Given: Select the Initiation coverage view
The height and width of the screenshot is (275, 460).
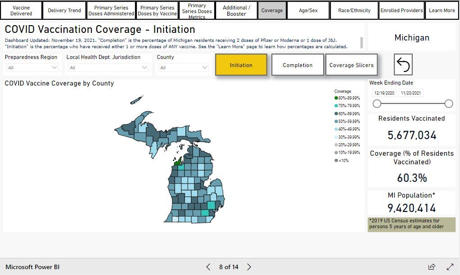Looking at the screenshot, I should tap(241, 65).
